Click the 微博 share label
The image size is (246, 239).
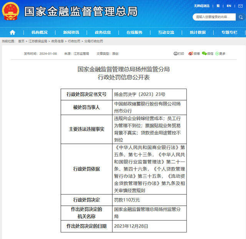pyautogui.click(x=196, y=54)
